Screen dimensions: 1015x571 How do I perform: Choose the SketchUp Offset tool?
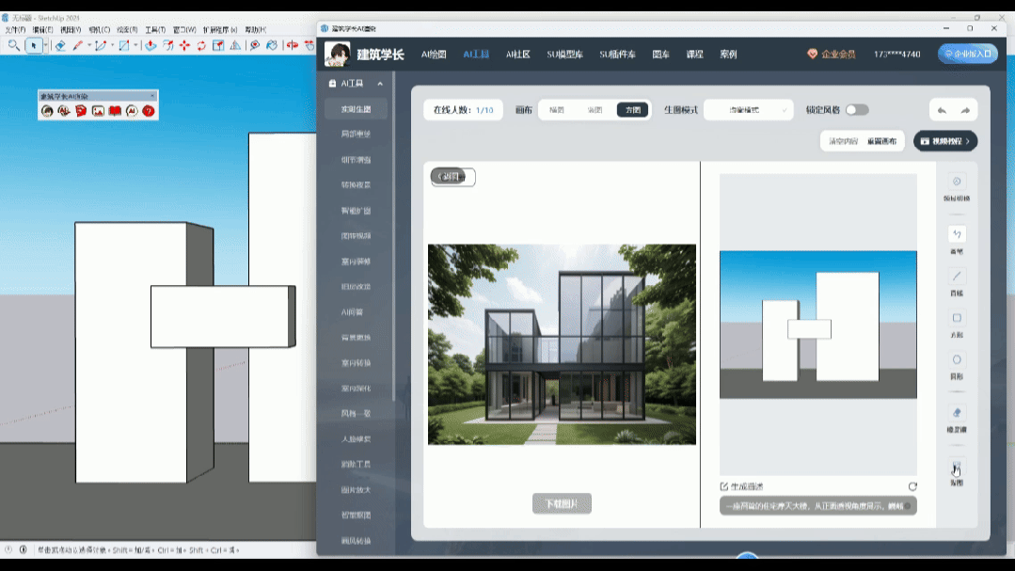[167, 45]
